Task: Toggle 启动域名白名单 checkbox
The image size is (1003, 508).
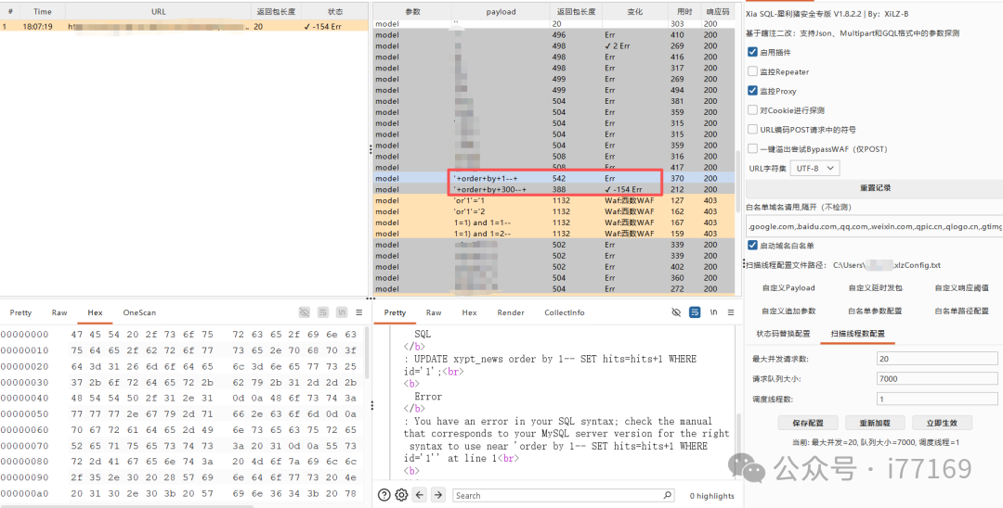Action: [x=752, y=245]
